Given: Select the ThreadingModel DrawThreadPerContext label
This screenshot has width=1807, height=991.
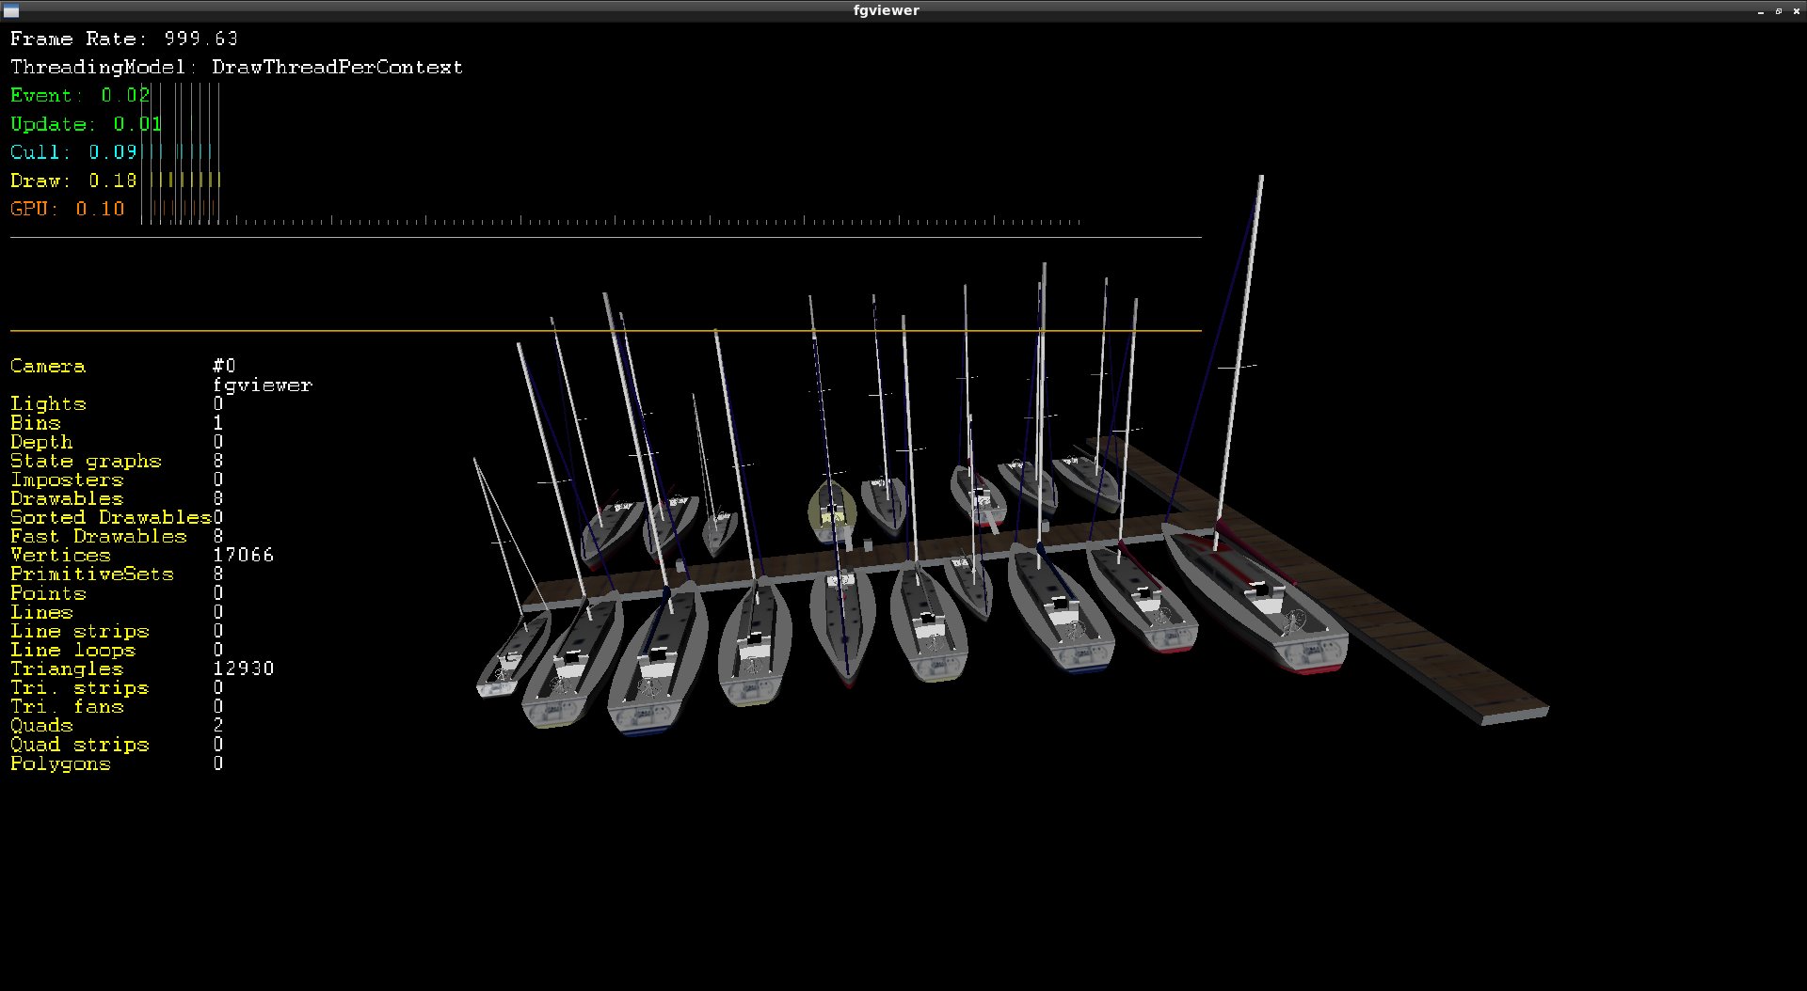Looking at the screenshot, I should 236,67.
